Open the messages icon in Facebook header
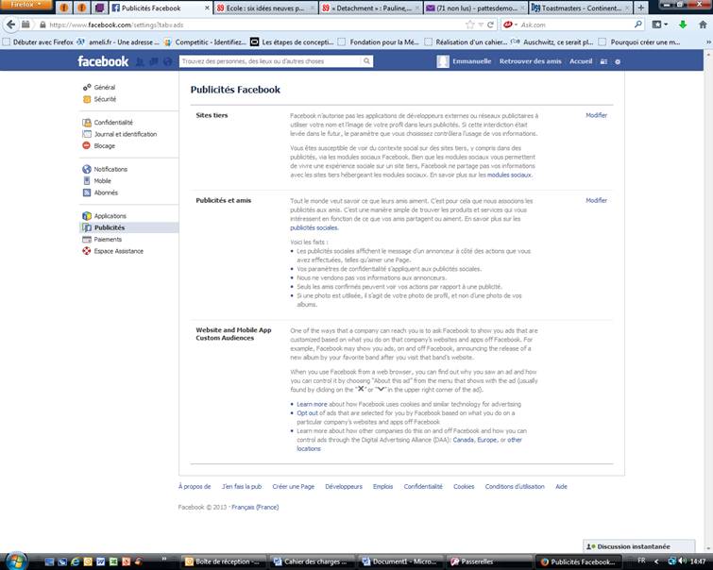 pyautogui.click(x=154, y=62)
